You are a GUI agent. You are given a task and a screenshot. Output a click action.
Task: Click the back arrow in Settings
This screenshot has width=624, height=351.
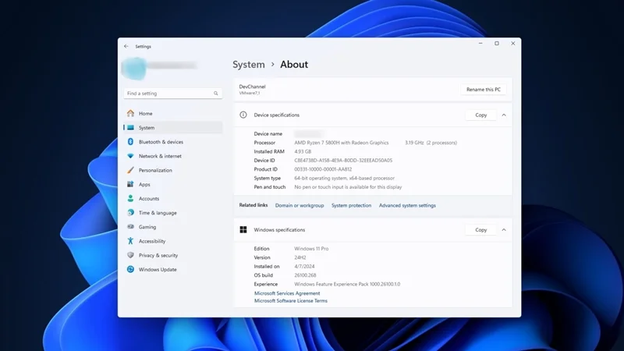pos(126,46)
